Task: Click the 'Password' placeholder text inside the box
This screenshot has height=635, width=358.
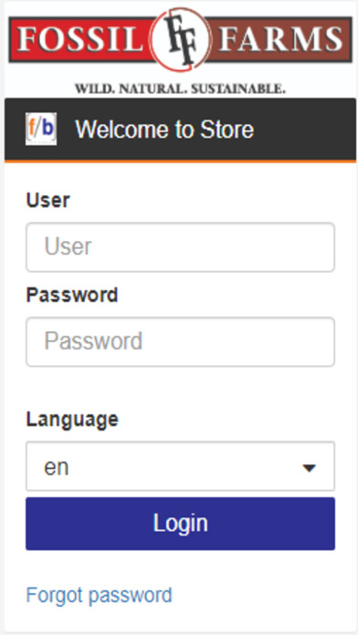Action: (93, 341)
